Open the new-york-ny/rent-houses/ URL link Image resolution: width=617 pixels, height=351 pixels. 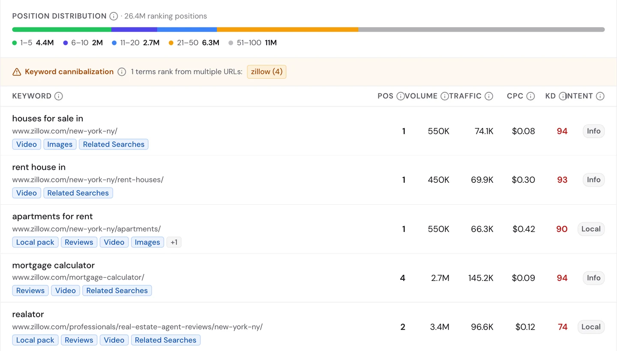click(88, 180)
